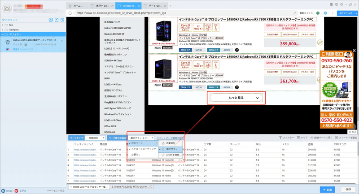This screenshot has height=194, width=359.
Task: Open the page type 自動識別 dropdown
Action: click(x=95, y=138)
